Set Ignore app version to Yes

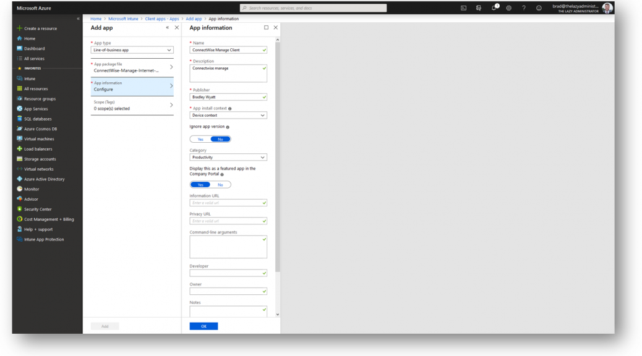200,139
